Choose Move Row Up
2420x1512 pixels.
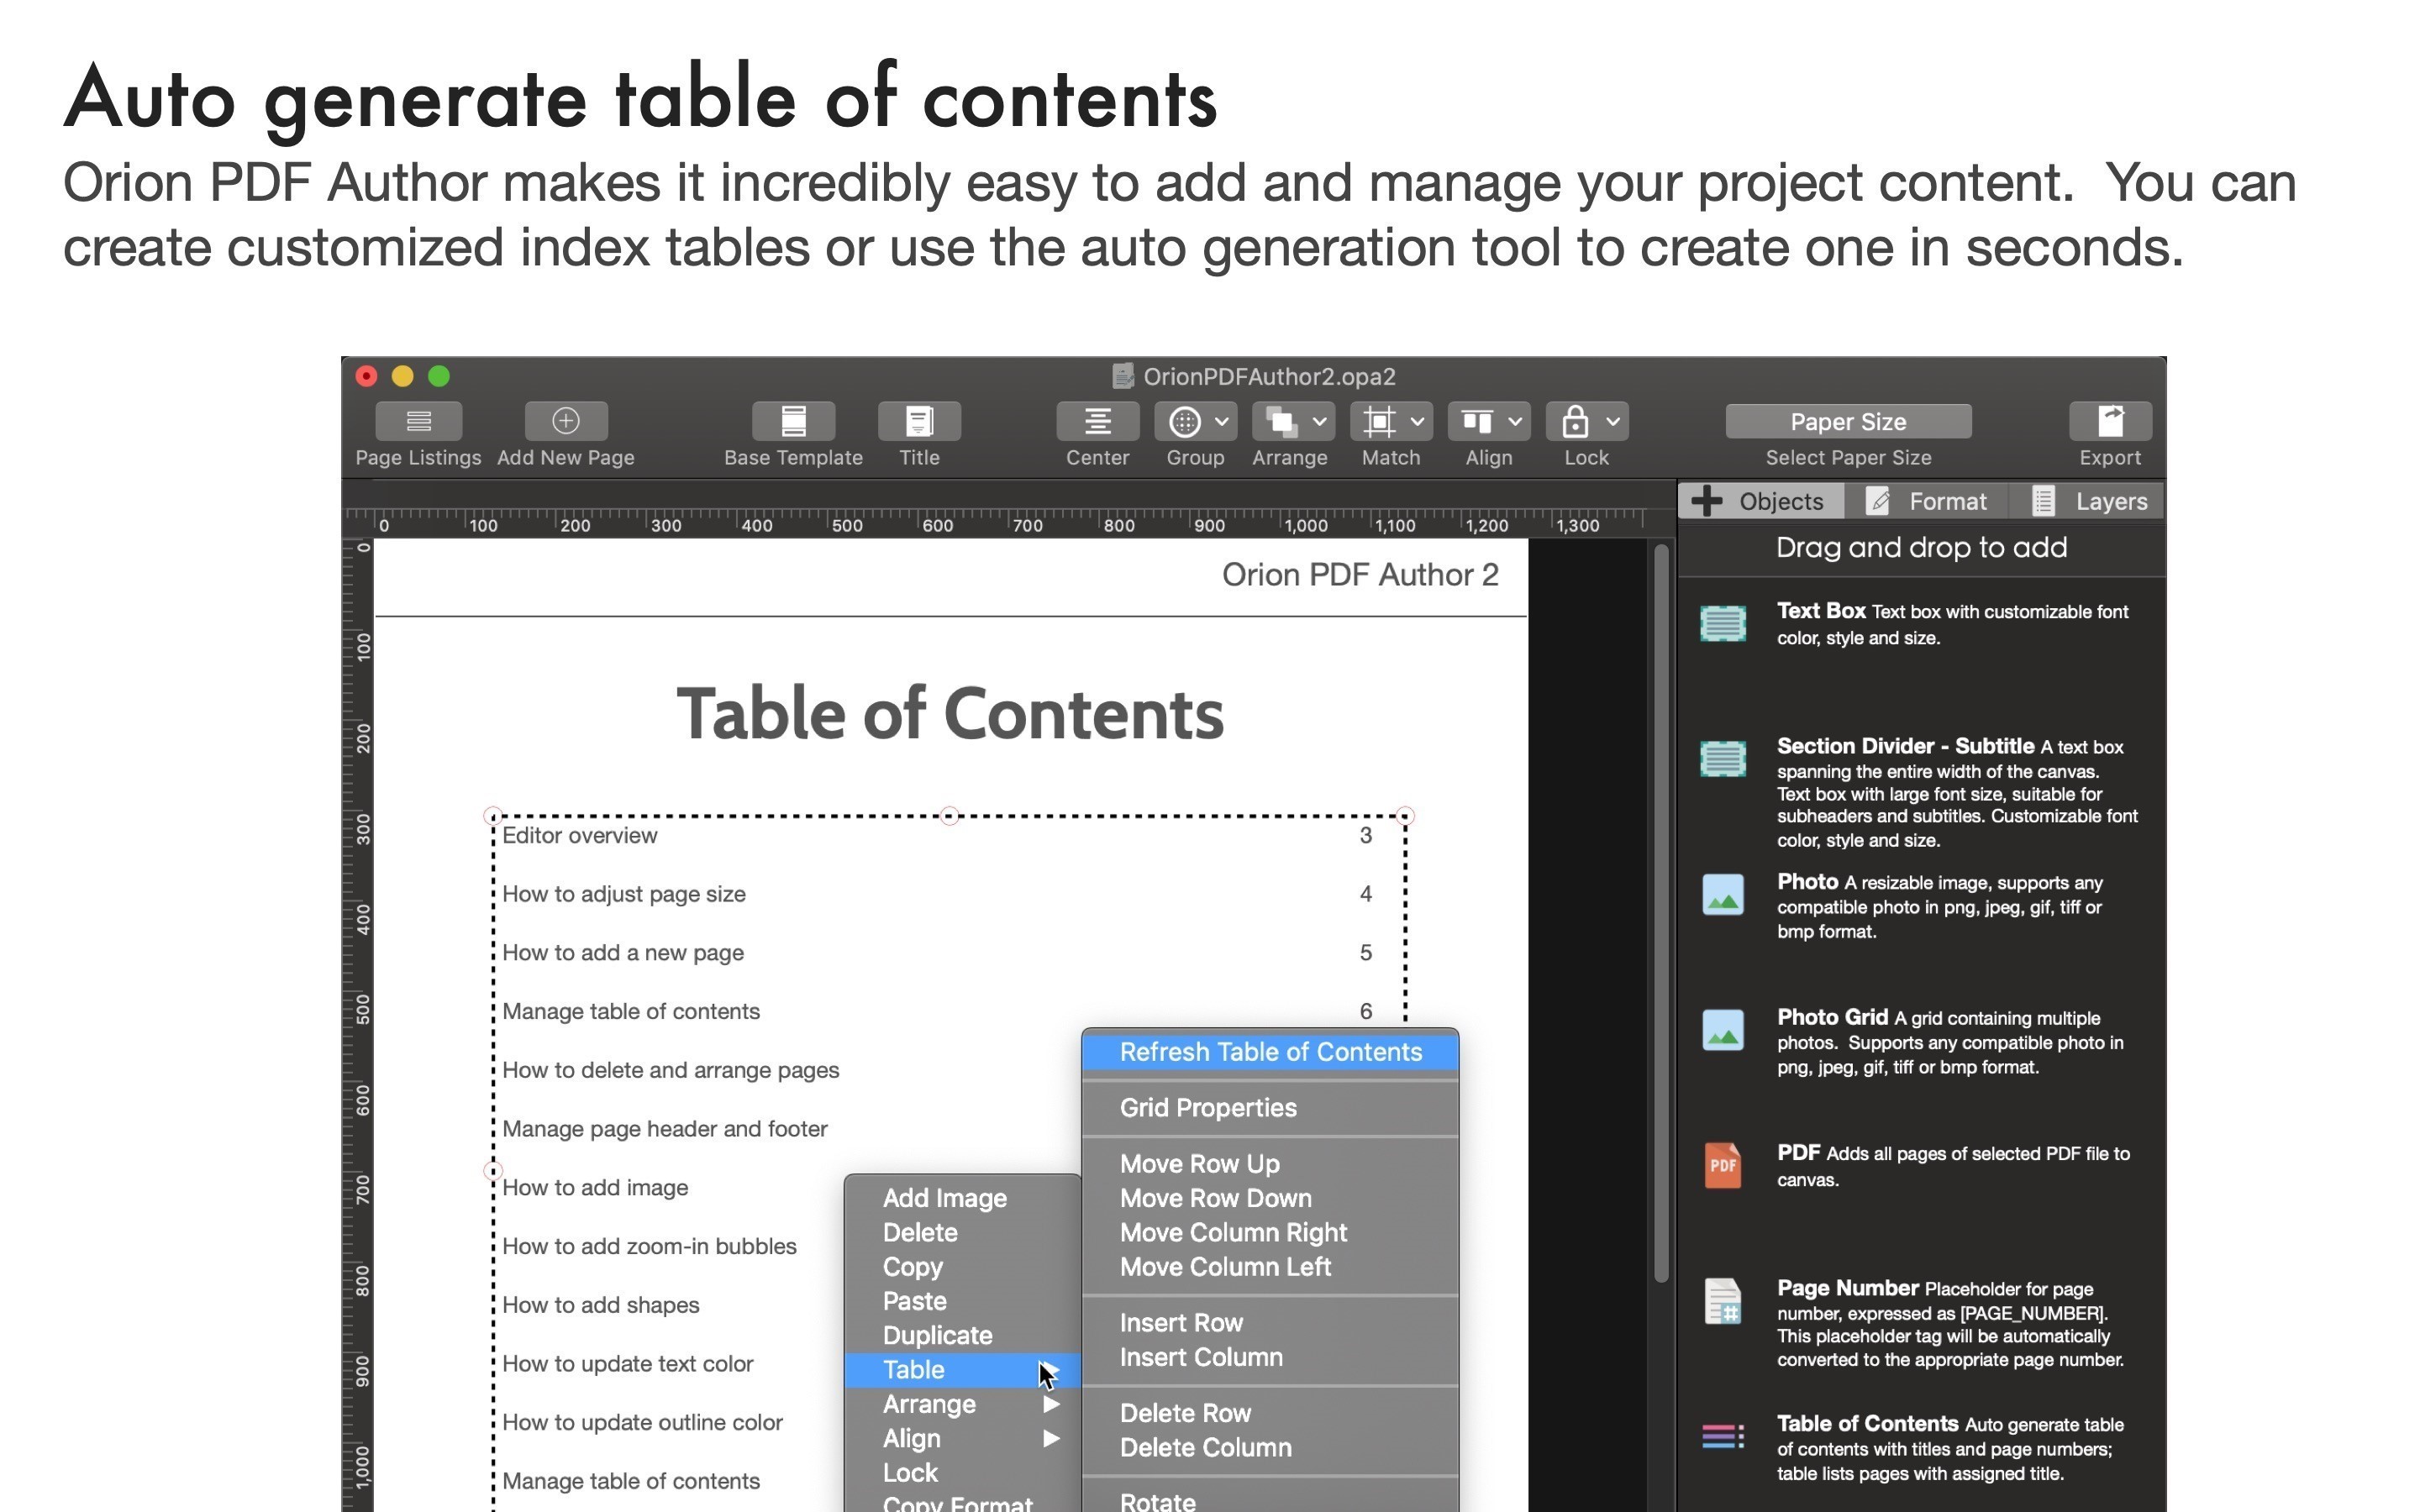[x=1270, y=1164]
